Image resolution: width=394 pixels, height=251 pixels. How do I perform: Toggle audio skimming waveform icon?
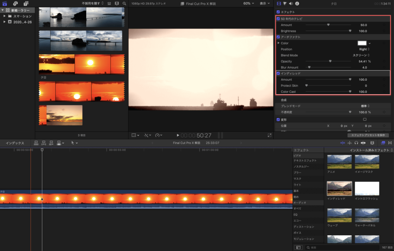(x=349, y=143)
